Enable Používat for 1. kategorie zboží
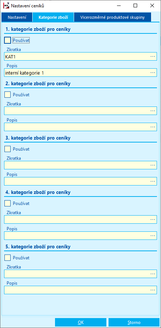Screen dimensions: 161x328 7,40
